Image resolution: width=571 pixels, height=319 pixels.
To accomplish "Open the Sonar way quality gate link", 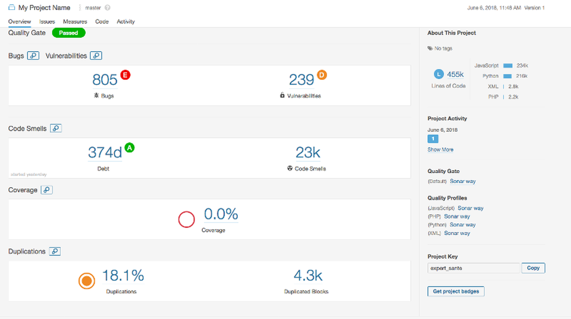I will coord(463,181).
